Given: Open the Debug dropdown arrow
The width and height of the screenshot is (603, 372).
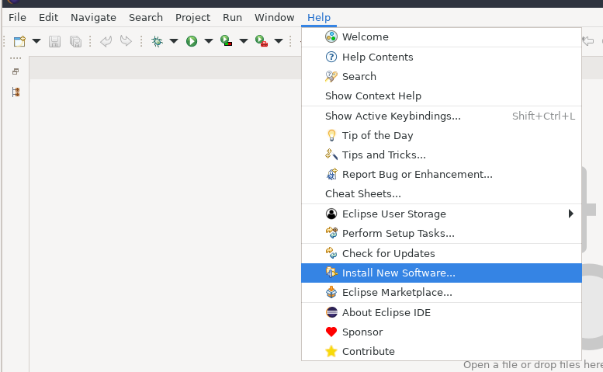Looking at the screenshot, I should click(174, 41).
